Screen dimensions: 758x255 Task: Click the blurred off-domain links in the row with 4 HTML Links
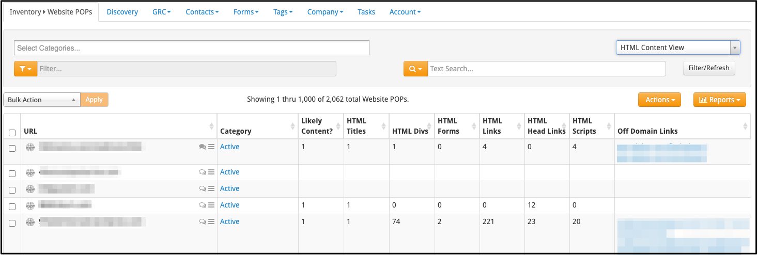662,153
